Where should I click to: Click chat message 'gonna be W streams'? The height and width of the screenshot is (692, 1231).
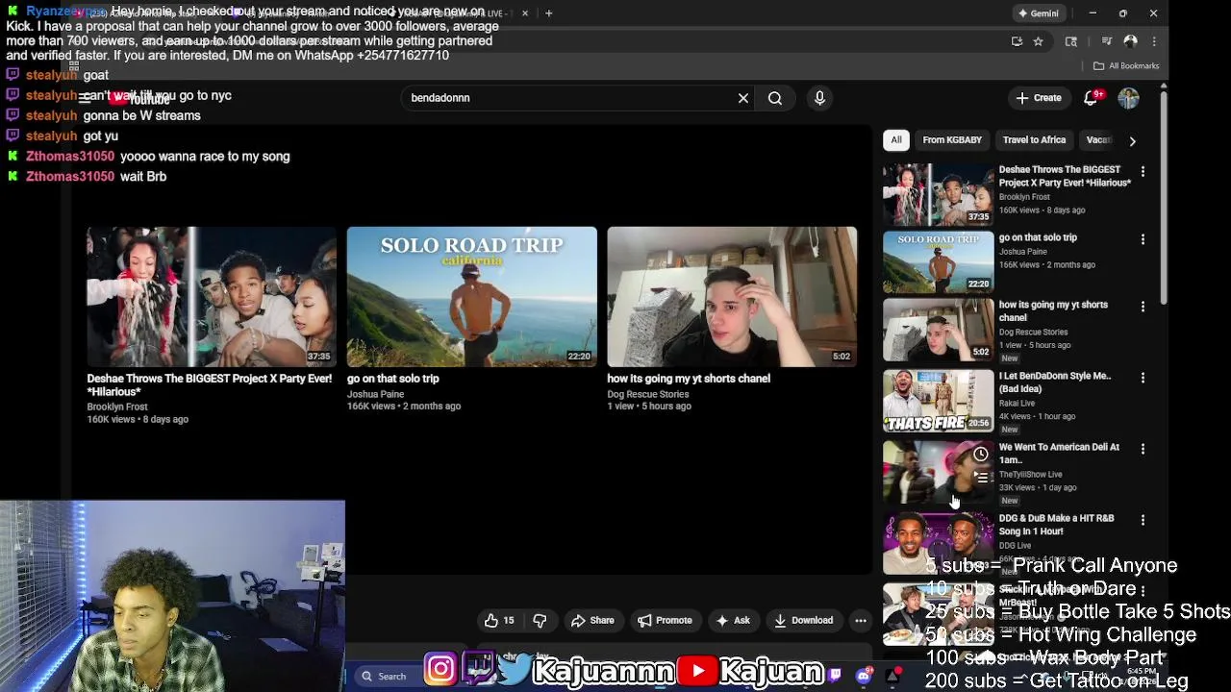point(141,115)
